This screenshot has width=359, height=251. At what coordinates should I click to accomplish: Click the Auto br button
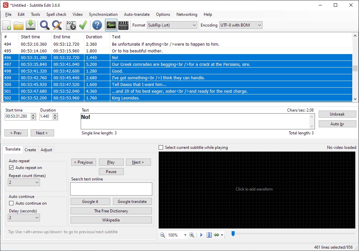pos(337,124)
